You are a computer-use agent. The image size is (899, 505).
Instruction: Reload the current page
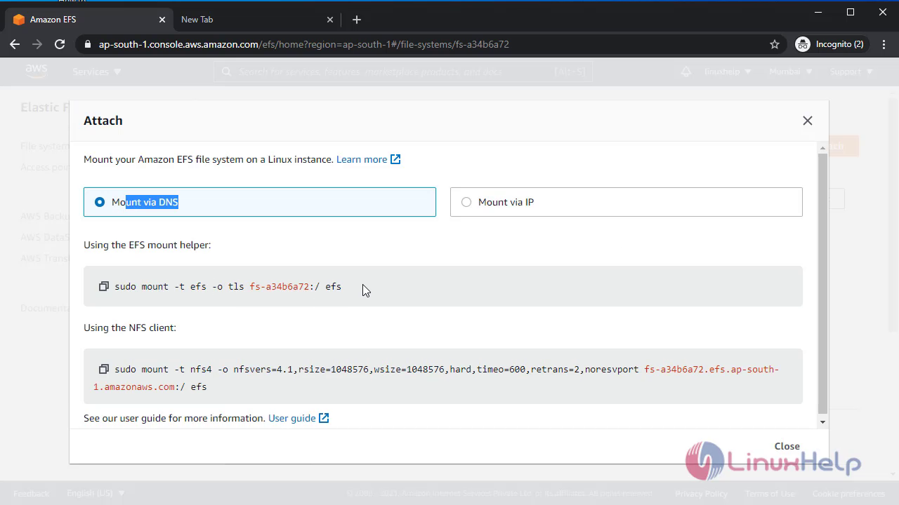point(60,44)
